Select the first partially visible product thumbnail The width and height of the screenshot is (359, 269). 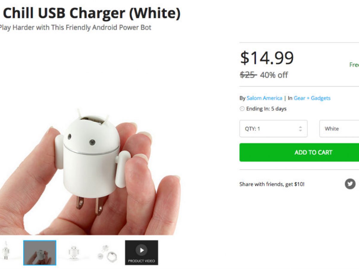(x=5, y=253)
